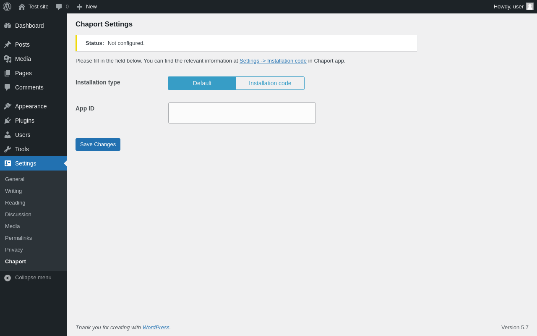Open the Settings menu item
Screen dimensions: 537x336
[x=34, y=163]
